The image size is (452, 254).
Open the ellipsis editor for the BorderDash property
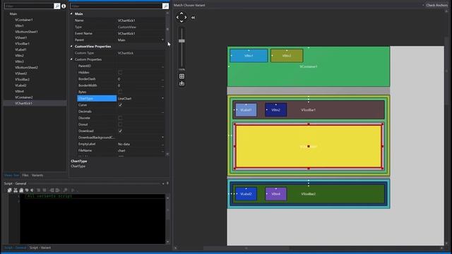pyautogui.click(x=162, y=79)
